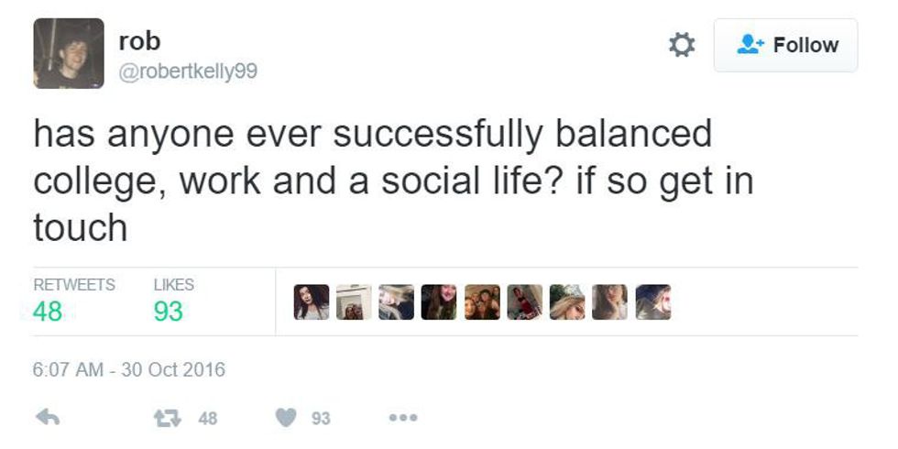Click the sixth liker avatar thumbnail
898x449 pixels.
tap(524, 302)
